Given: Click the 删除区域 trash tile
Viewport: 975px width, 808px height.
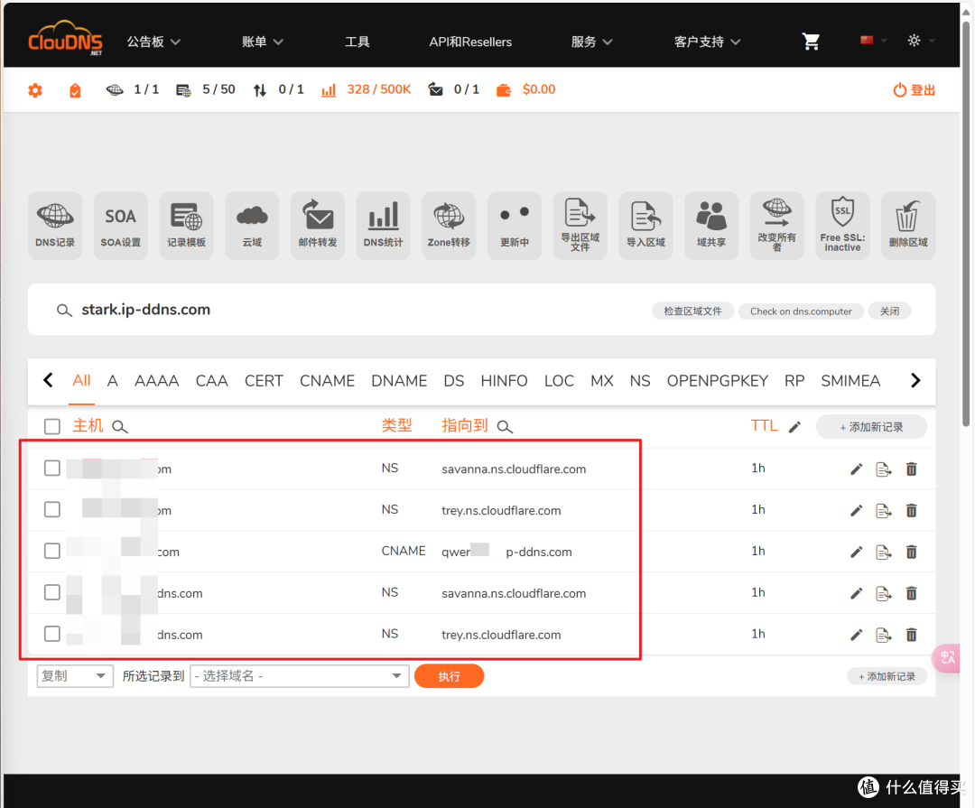Looking at the screenshot, I should (x=908, y=225).
